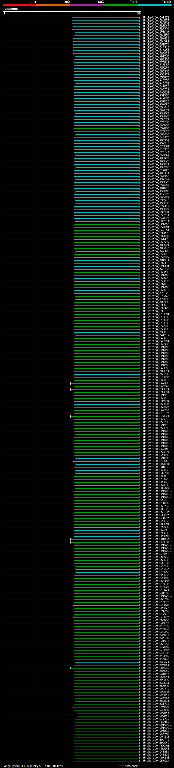The image size is (174, 768).
Task: Click the green ~80% identity legend segment
Action: [121, 5]
